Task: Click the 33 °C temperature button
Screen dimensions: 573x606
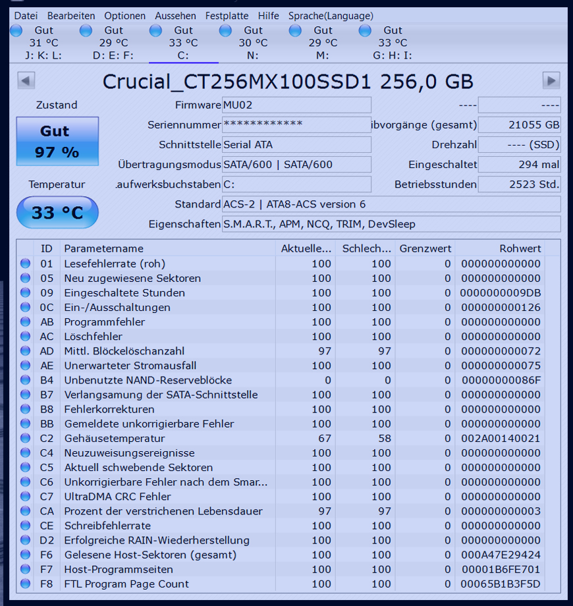Action: coord(57,213)
